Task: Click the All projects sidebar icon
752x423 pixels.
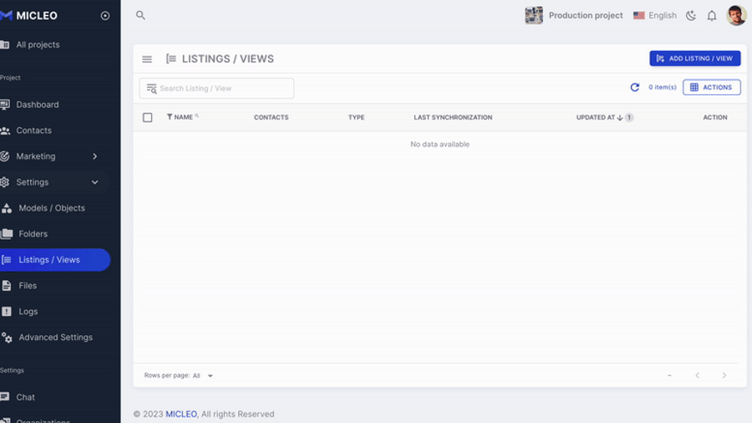Action: point(5,44)
